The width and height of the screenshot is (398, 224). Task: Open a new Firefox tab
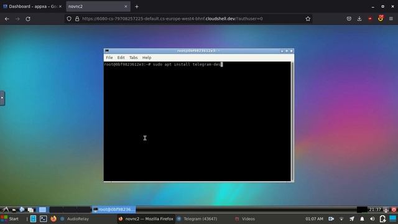[137, 7]
